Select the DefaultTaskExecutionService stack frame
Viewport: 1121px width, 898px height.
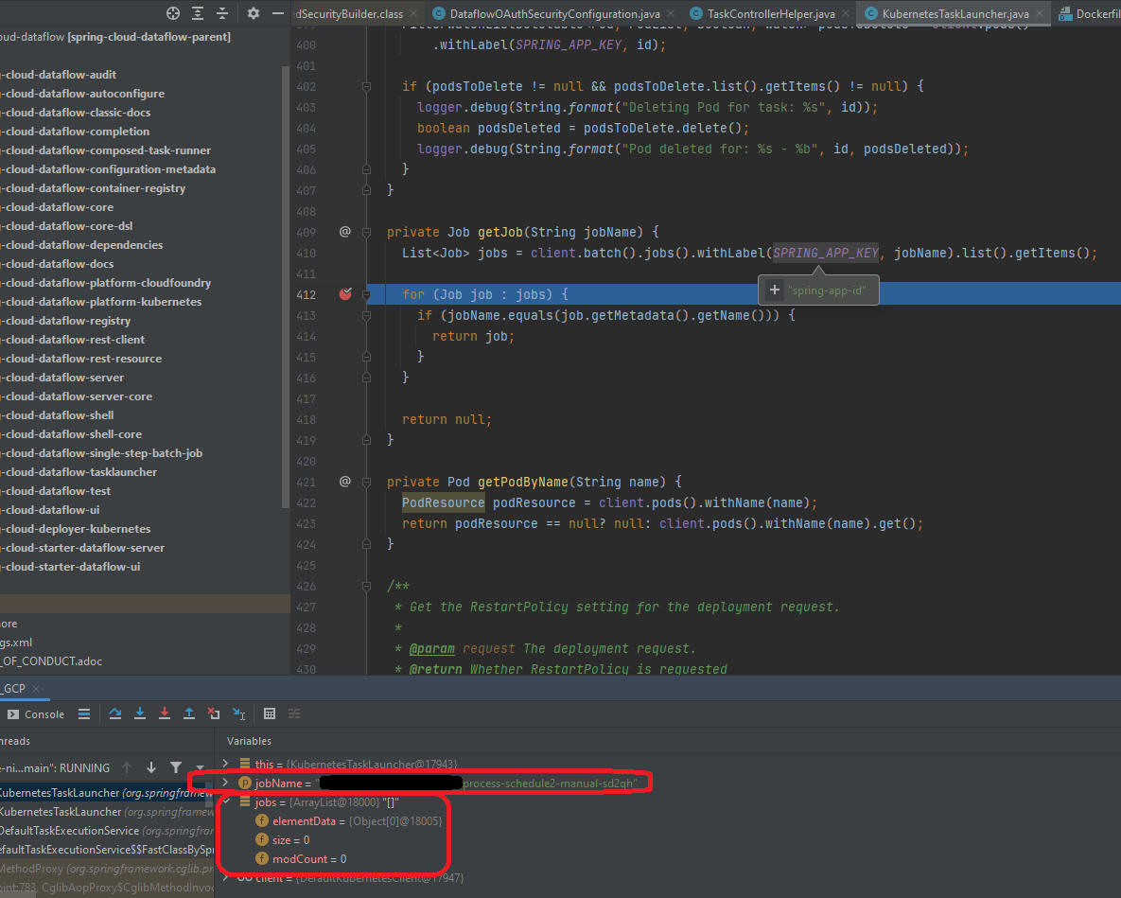click(106, 830)
